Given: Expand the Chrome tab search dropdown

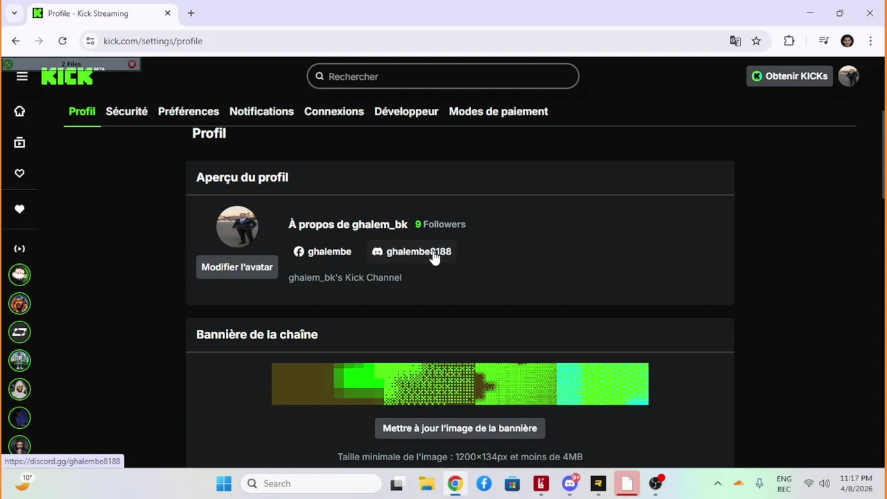Looking at the screenshot, I should (14, 13).
